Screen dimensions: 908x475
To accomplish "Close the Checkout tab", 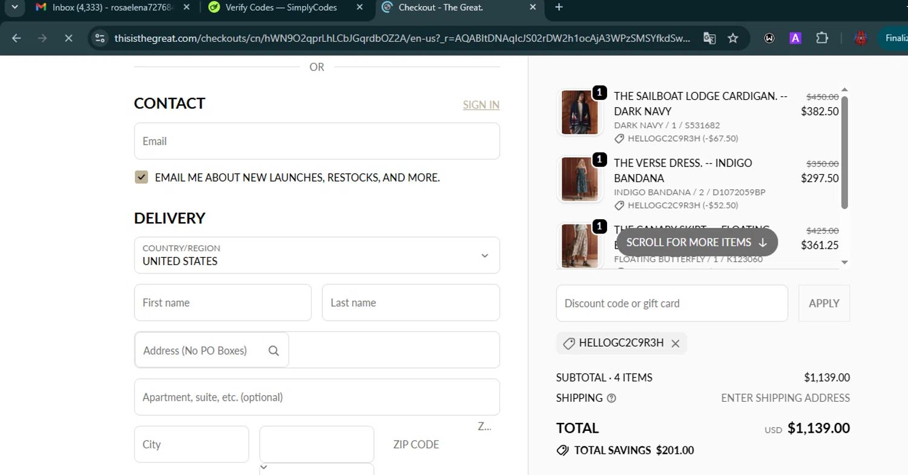I will [533, 7].
